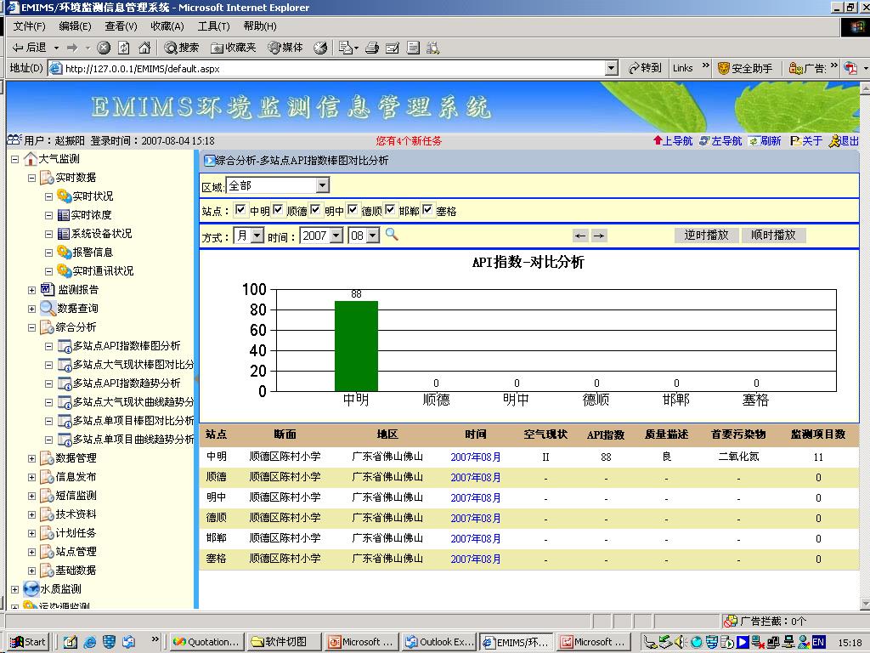Open 实时通讯状况 in the tree
Viewport: 870px width, 653px height.
103,271
